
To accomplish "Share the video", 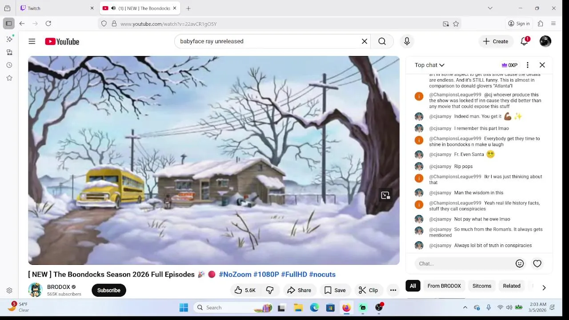I will coord(299,290).
